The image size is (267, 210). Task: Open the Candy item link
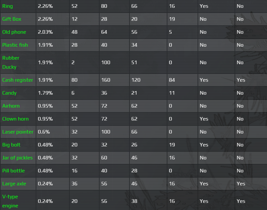[9, 93]
